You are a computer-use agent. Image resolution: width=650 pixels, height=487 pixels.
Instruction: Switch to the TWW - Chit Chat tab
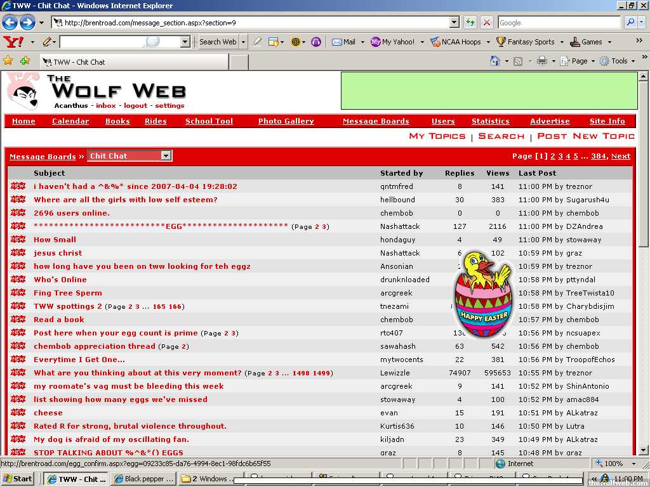pos(133,62)
